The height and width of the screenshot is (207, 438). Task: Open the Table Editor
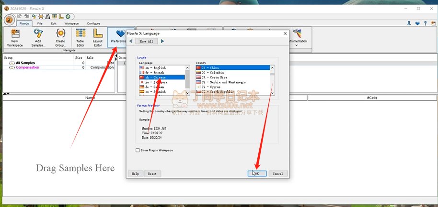[x=81, y=38]
